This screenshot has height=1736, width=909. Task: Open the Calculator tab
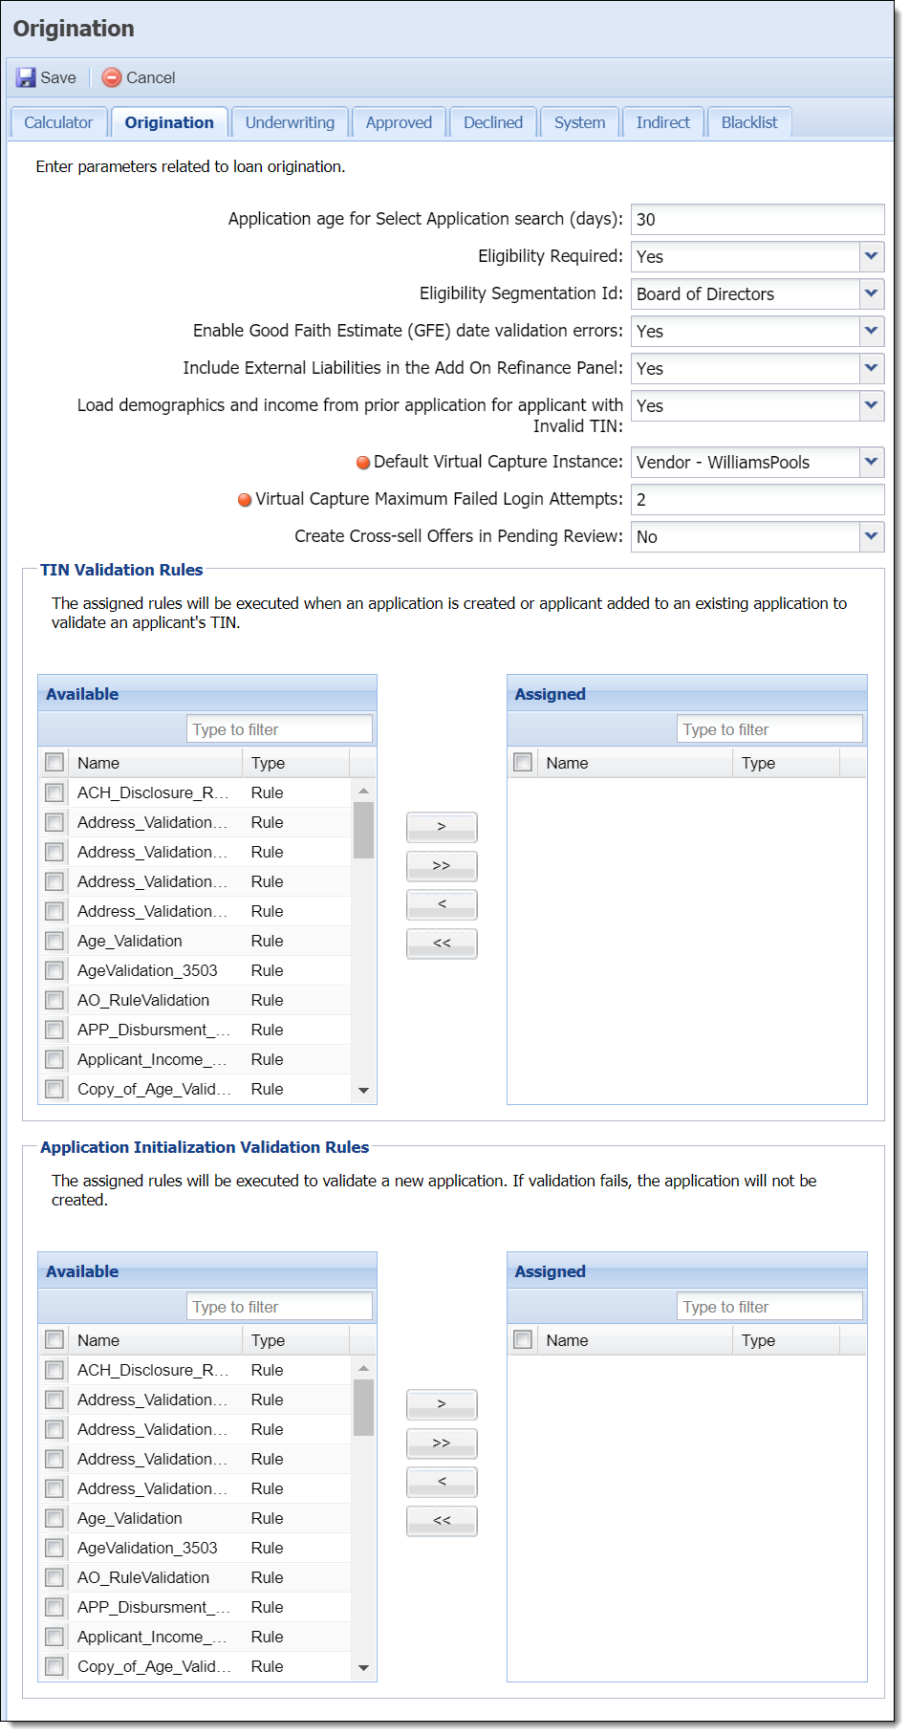click(58, 122)
